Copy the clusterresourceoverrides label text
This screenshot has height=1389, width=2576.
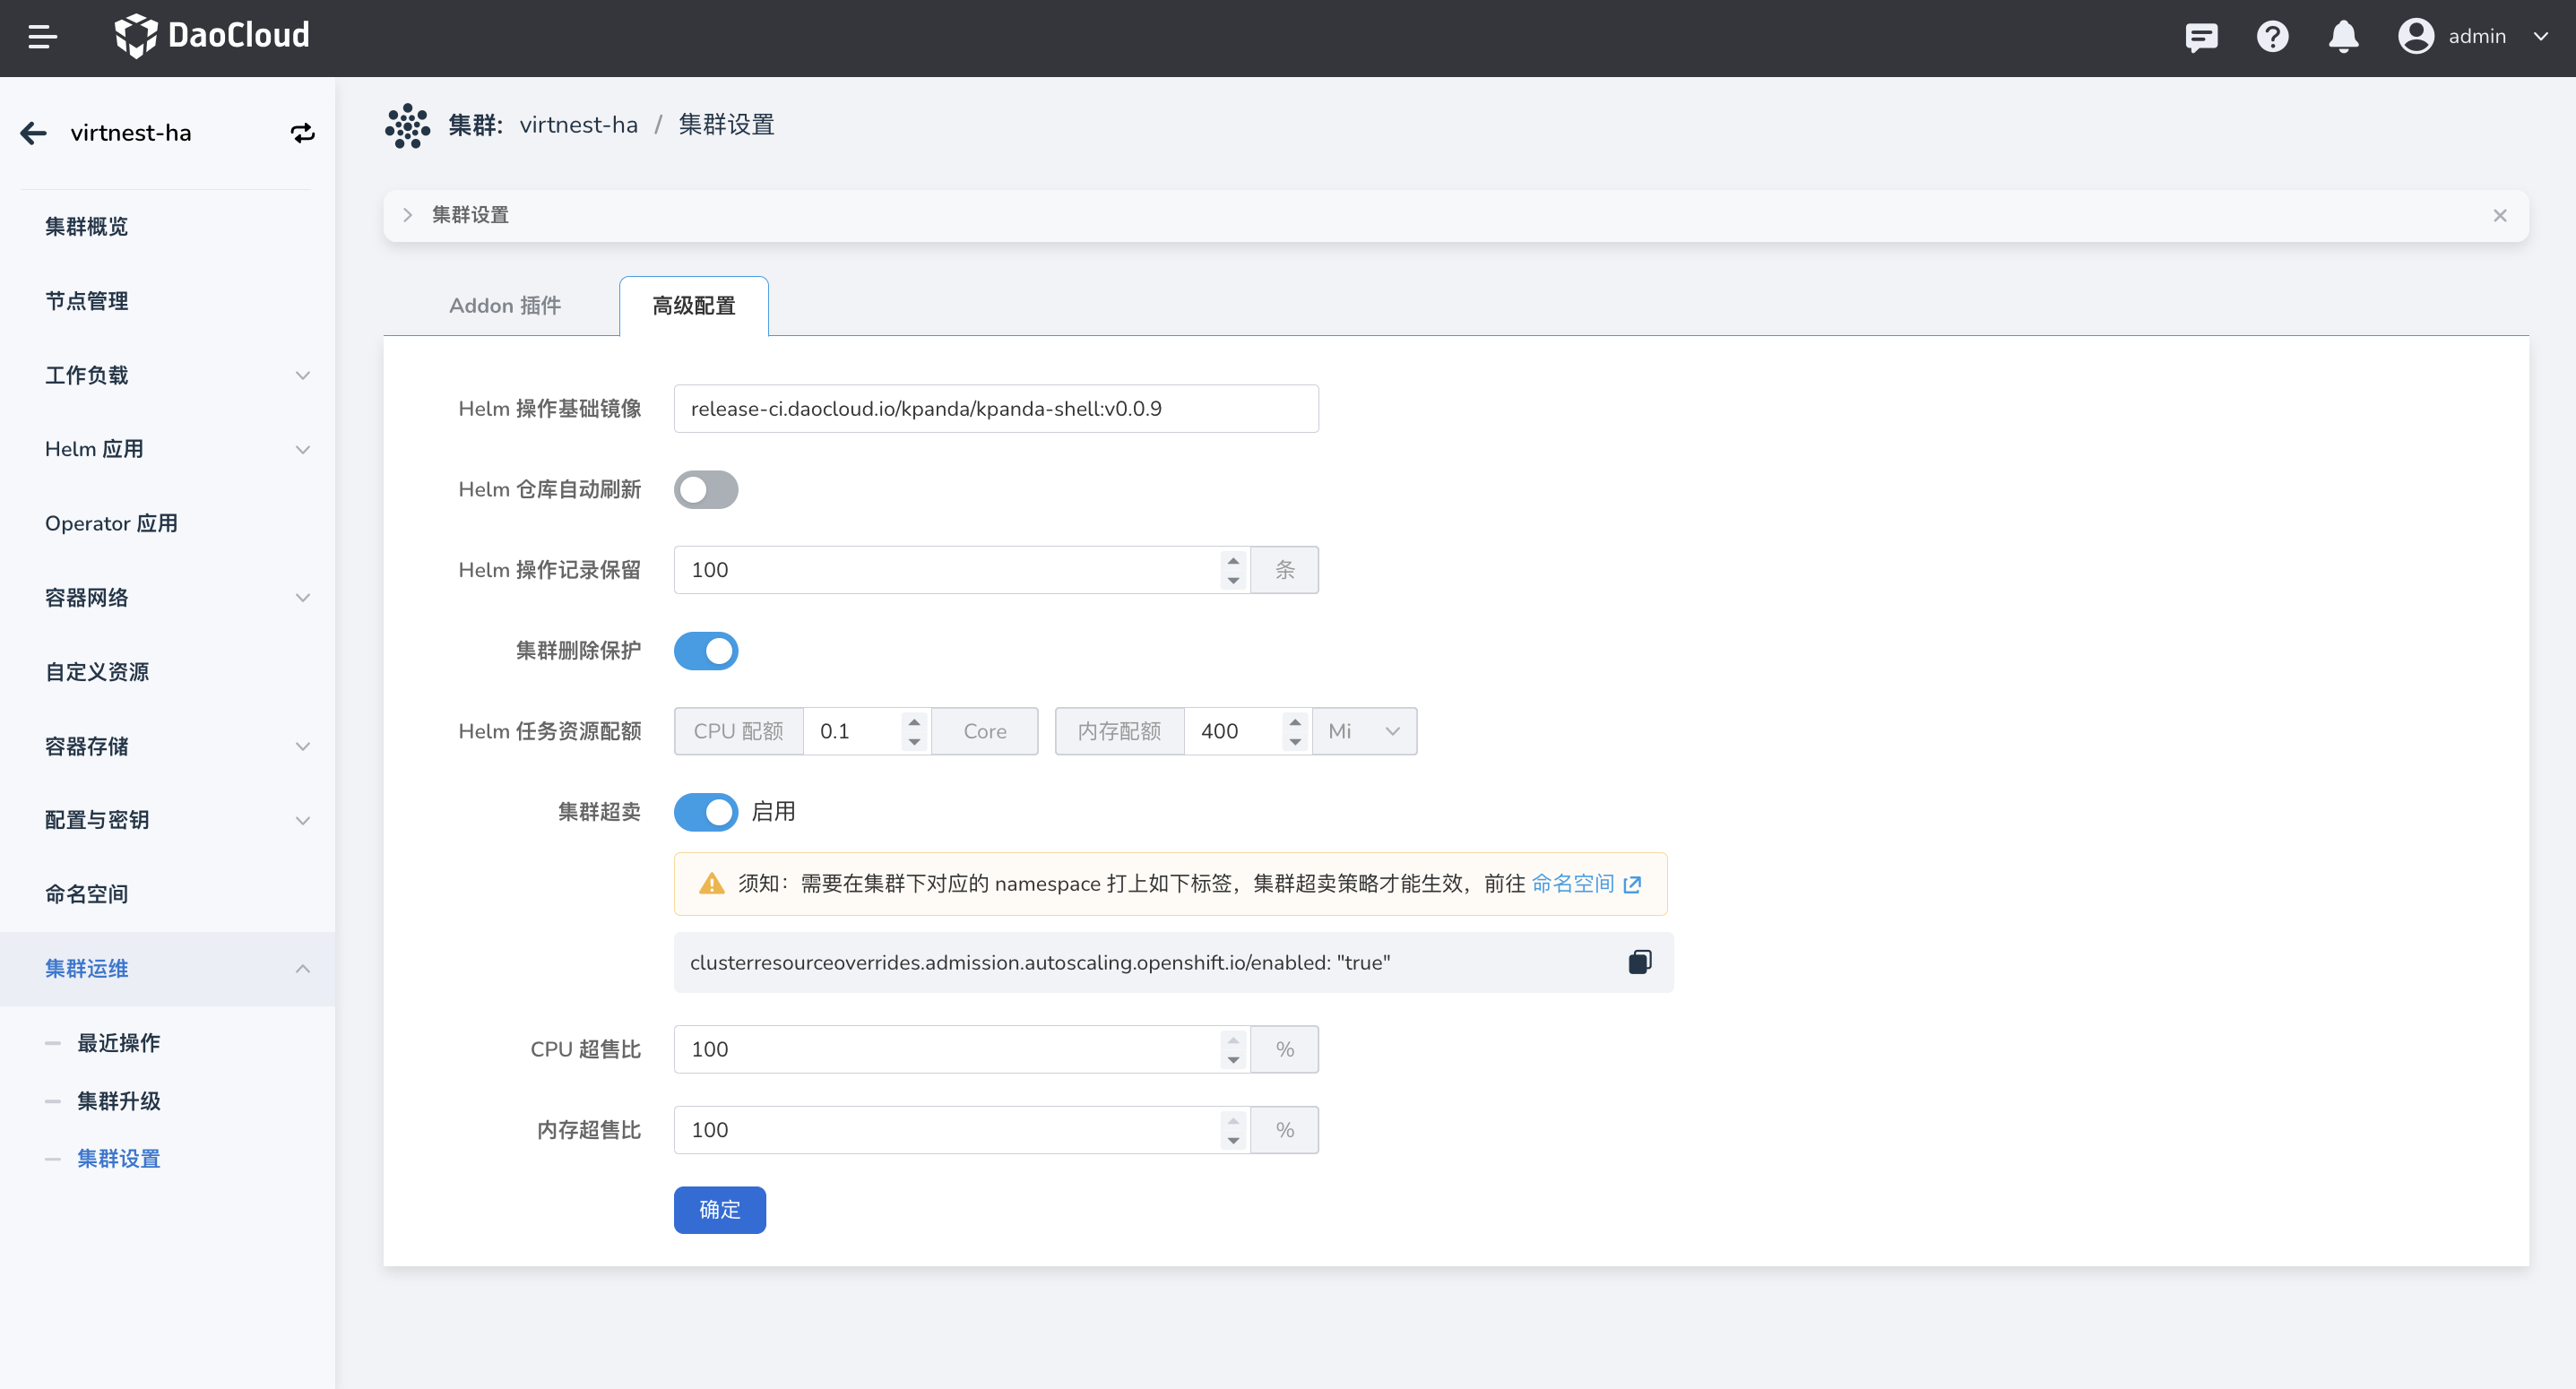pos(1639,962)
